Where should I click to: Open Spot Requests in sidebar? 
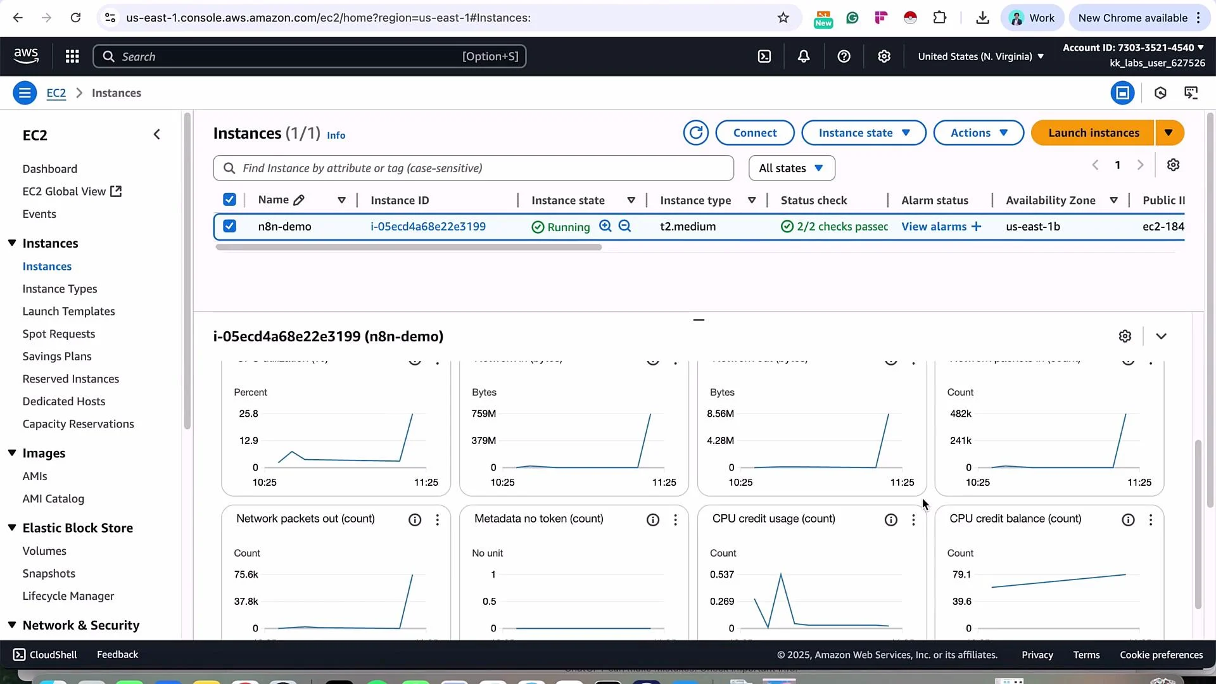coord(59,334)
